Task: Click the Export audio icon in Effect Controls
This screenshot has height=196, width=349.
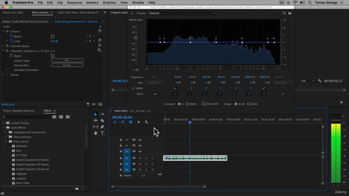Action: click(100, 104)
